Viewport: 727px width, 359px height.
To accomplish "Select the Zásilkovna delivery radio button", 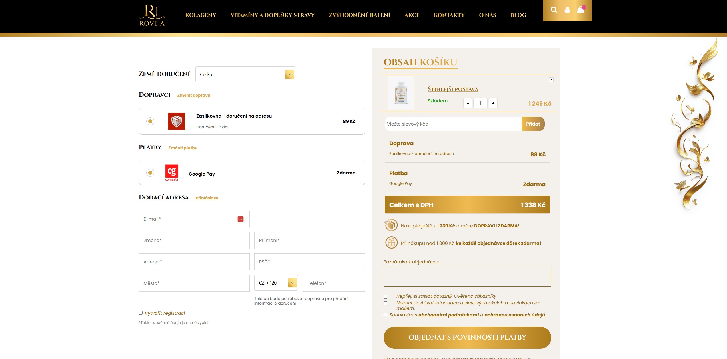I will [150, 121].
